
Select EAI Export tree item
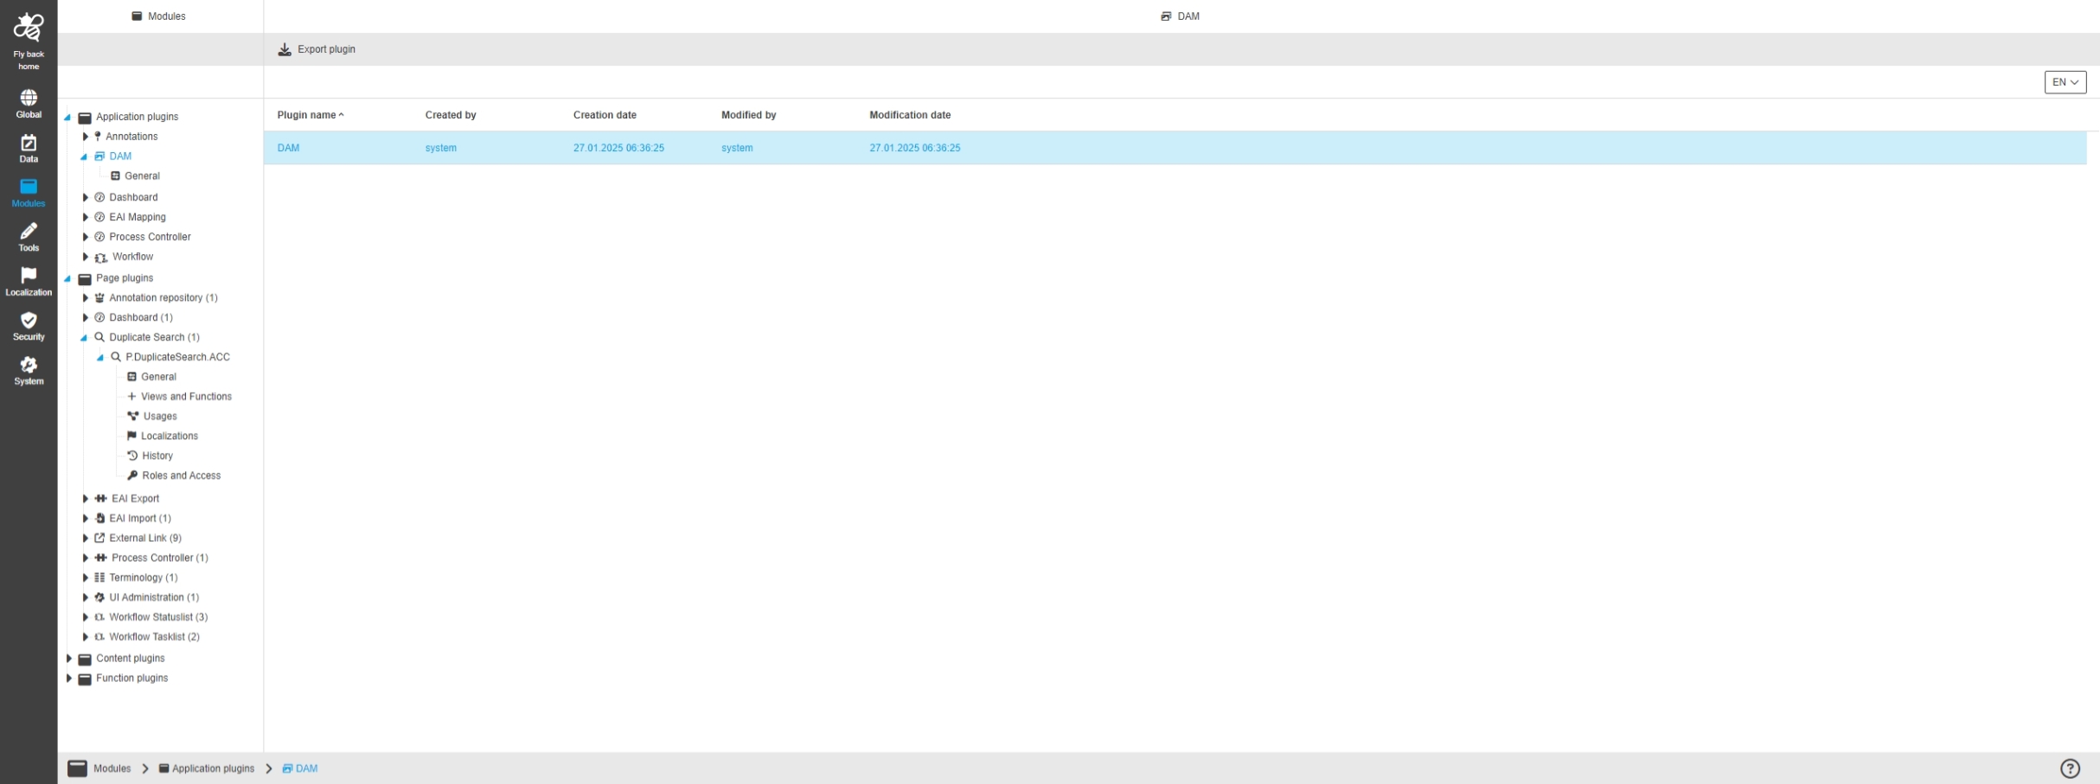[135, 499]
